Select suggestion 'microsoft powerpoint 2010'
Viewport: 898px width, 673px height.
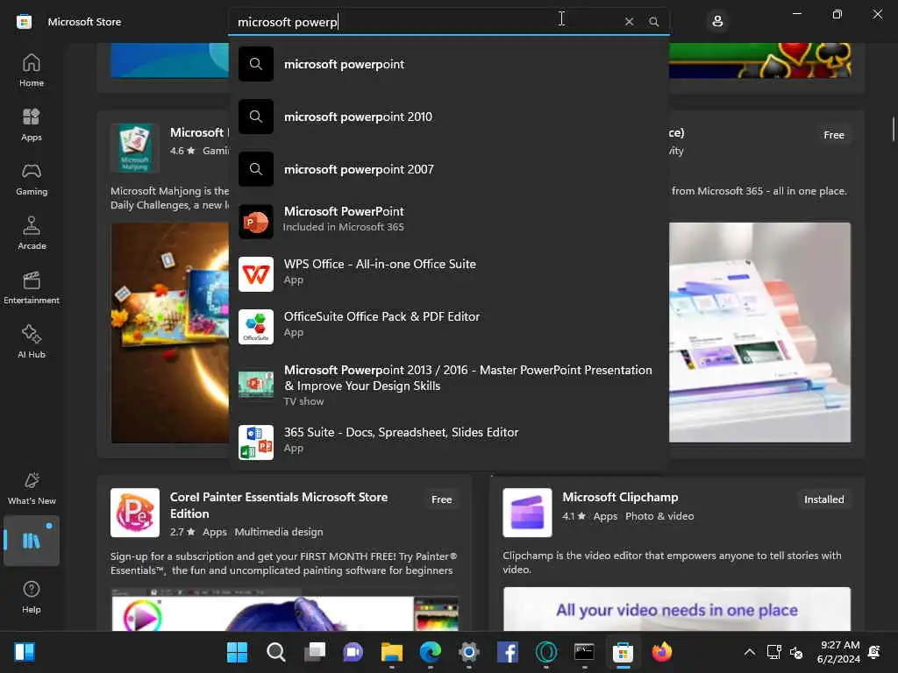448,117
